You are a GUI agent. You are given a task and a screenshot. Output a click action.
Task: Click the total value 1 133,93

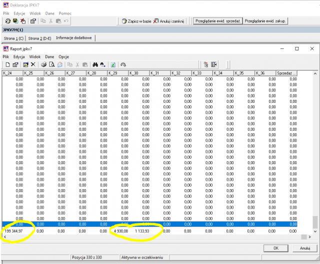coord(142,231)
